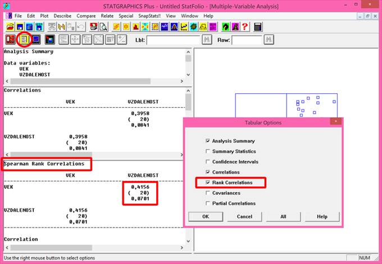Click the yellow line chart icon
Image resolution: width=382 pixels, height=264 pixels.
tap(184, 27)
